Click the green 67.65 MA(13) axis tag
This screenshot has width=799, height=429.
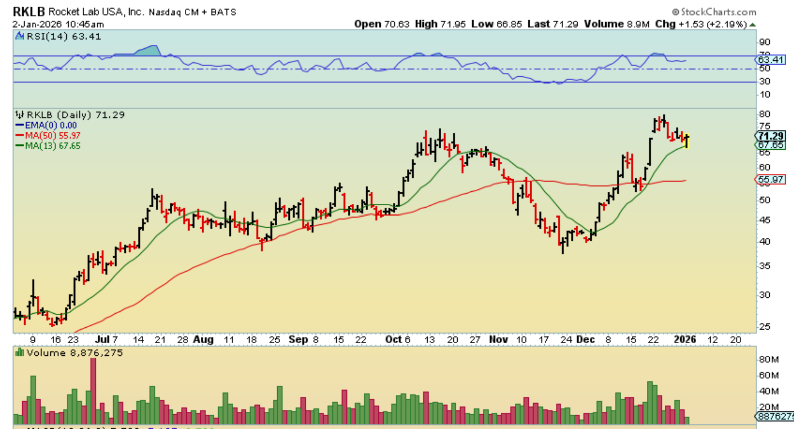click(x=770, y=145)
